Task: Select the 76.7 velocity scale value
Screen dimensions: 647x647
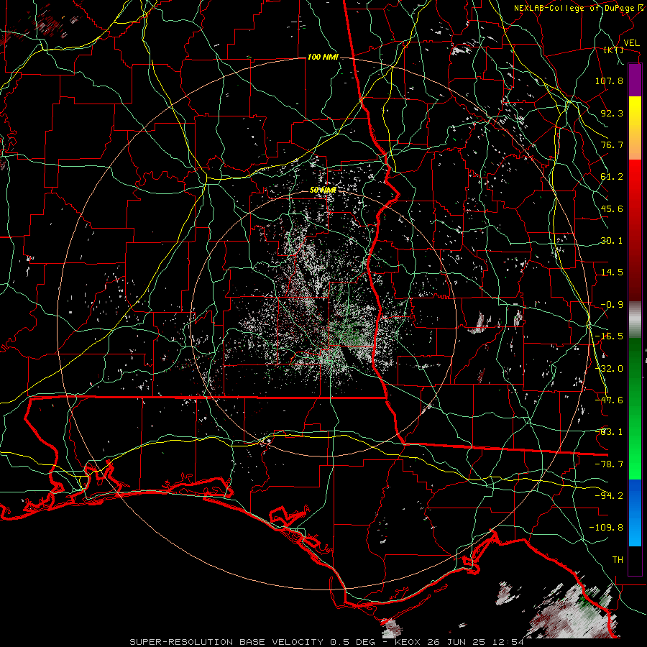Action: click(612, 144)
